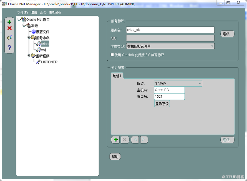Click the 服务命名 folder icon
Image resolution: width=247 pixels, height=181 pixels.
tap(33, 38)
